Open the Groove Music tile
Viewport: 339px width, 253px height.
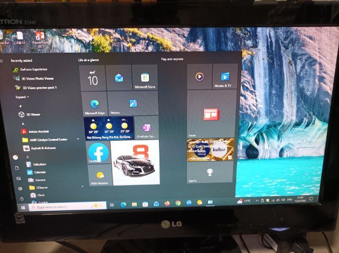point(200,76)
